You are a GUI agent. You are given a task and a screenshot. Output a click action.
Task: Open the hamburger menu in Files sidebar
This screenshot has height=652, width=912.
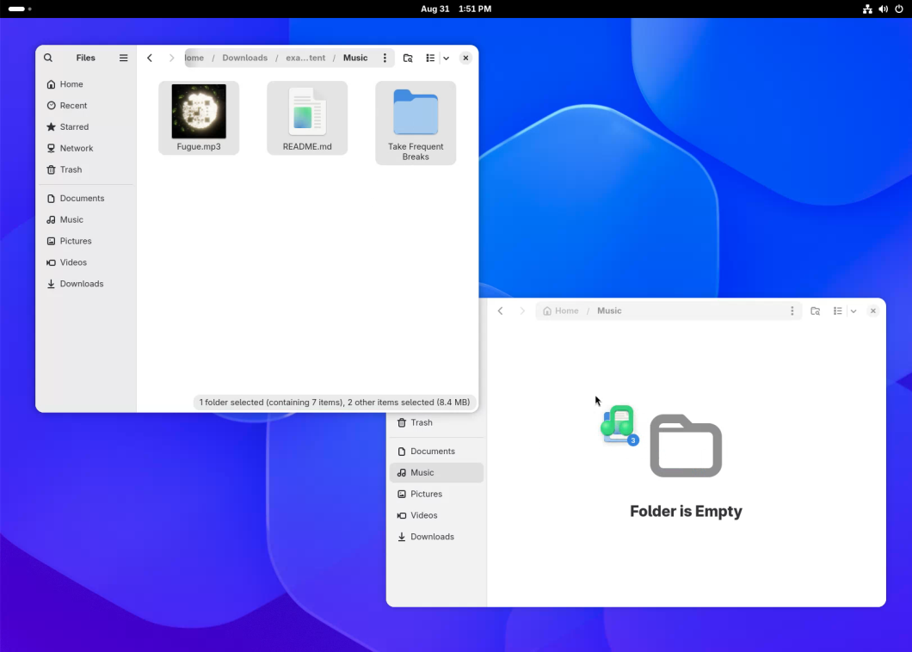123,58
